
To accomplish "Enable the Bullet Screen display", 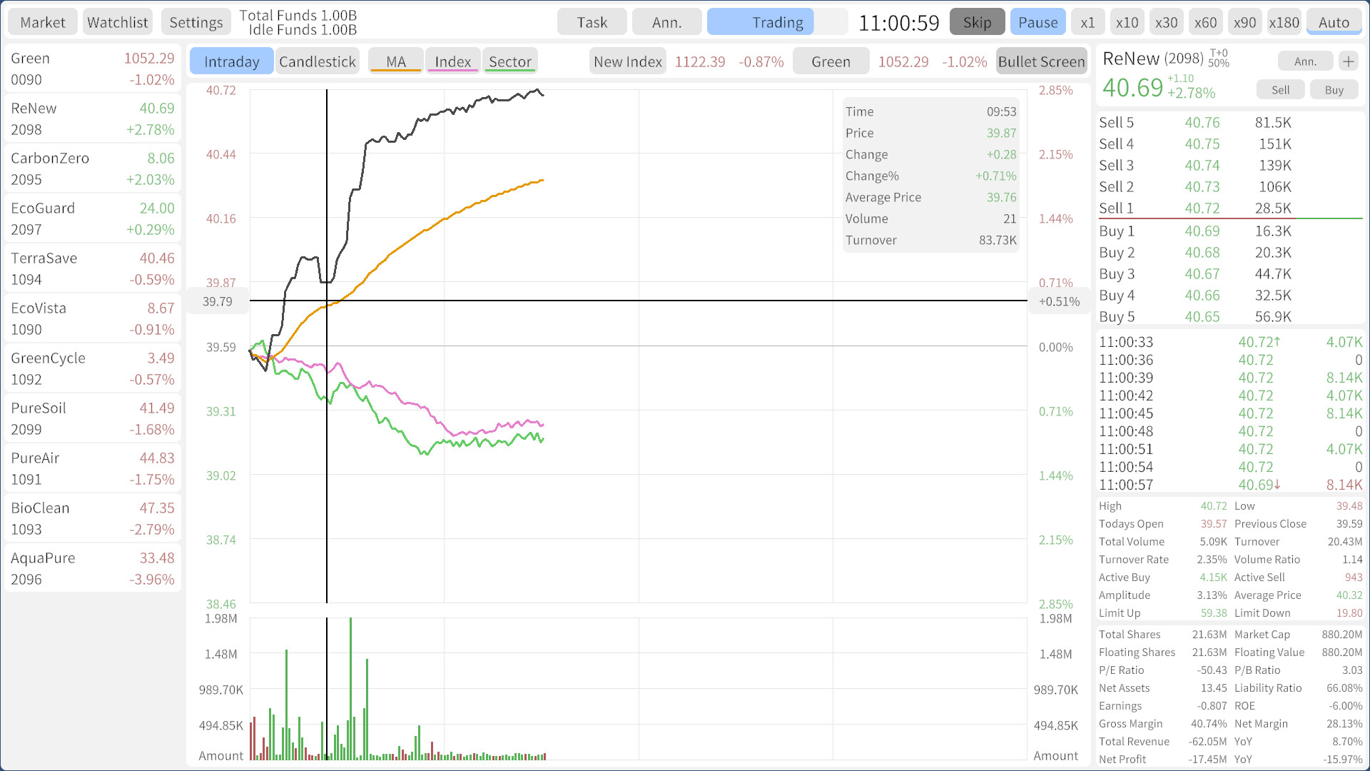I will [x=1041, y=61].
